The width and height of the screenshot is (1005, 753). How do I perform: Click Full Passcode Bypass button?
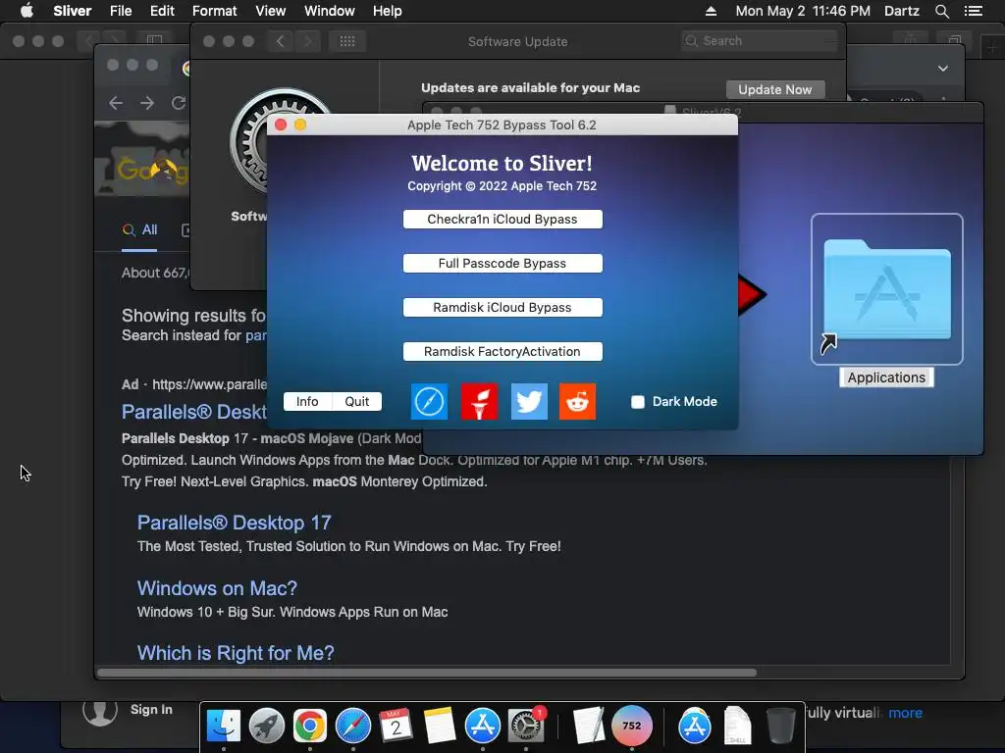pyautogui.click(x=502, y=263)
